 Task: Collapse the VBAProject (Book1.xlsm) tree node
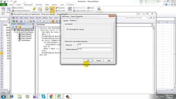[12, 30]
